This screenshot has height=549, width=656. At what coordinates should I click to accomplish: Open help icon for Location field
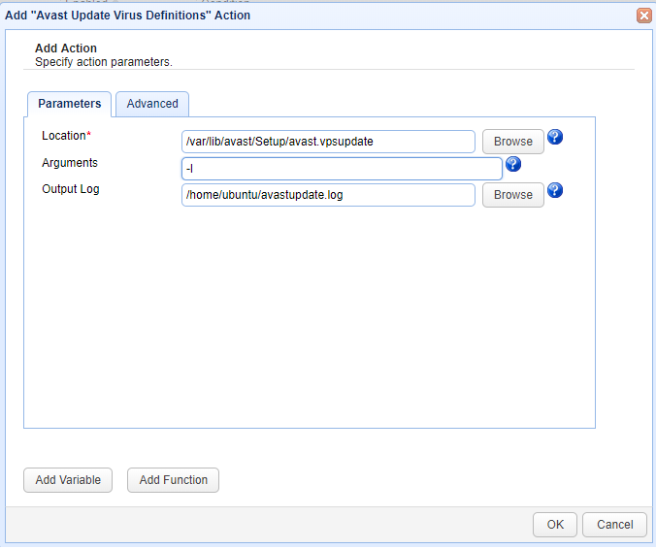(555, 137)
